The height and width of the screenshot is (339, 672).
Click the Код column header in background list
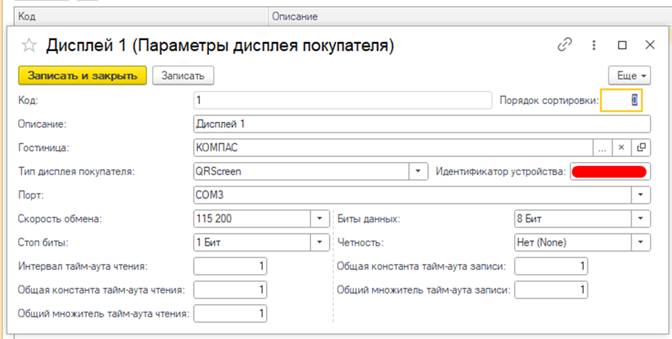coord(141,17)
